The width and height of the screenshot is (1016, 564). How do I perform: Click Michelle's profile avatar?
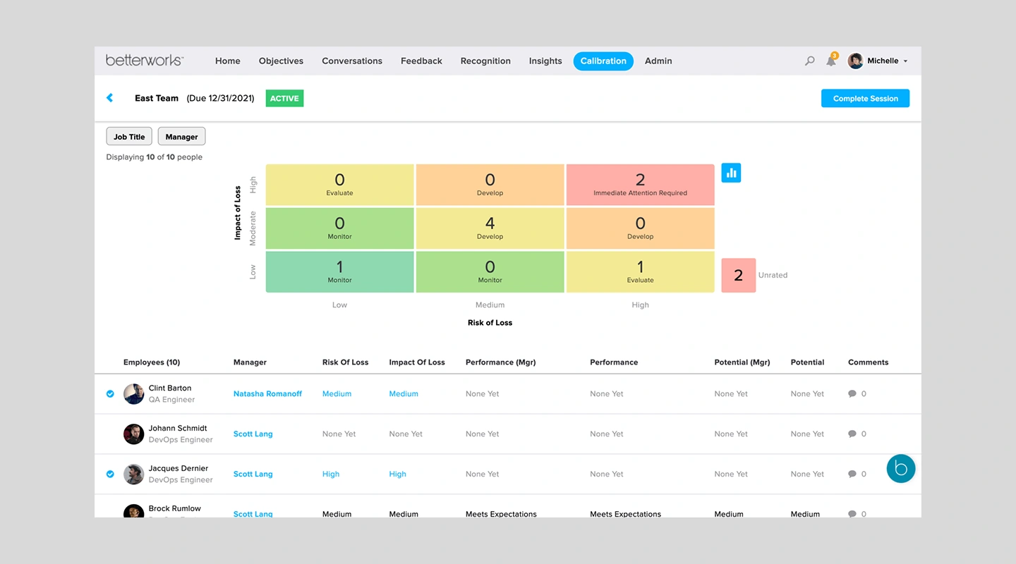coord(855,61)
